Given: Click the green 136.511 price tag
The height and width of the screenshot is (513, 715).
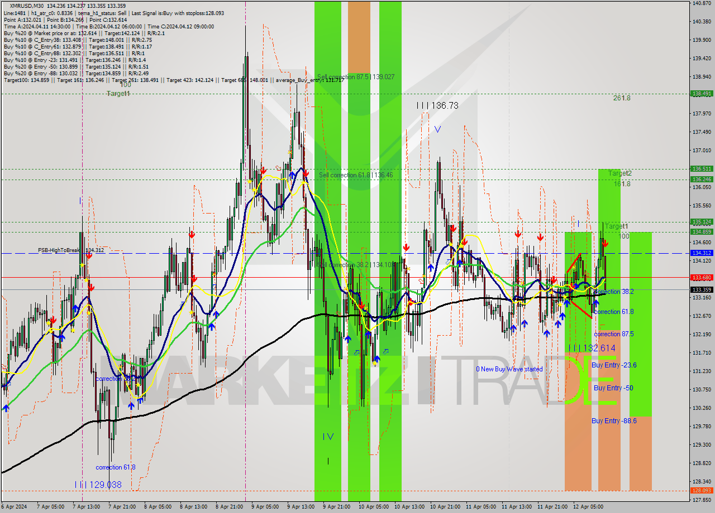Looking at the screenshot, I should coord(702,168).
